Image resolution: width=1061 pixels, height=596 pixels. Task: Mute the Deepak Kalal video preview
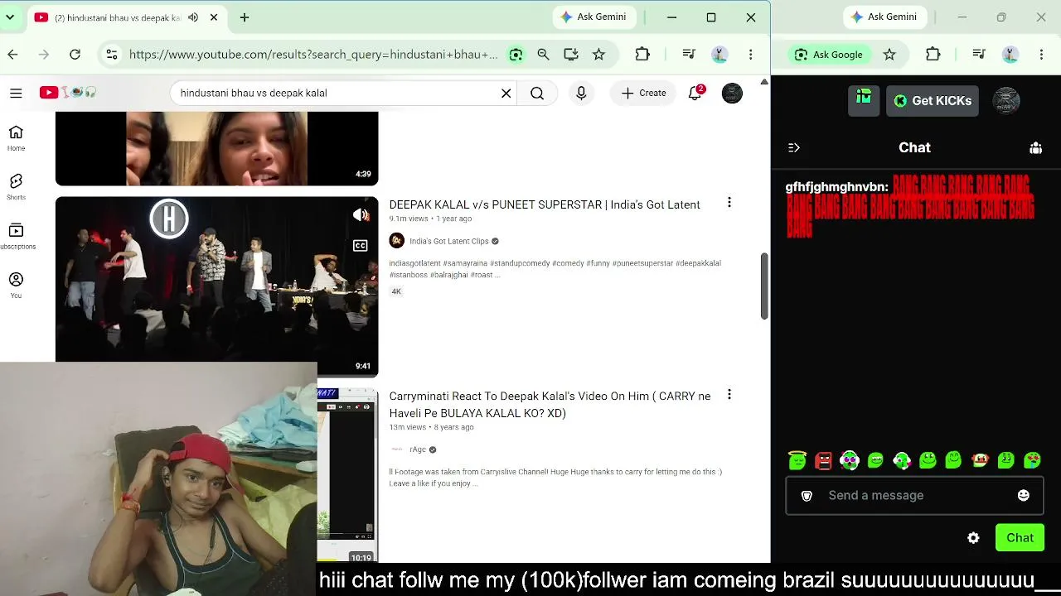(361, 215)
